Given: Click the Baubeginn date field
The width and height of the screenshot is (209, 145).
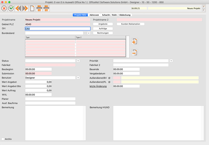Looking at the screenshot, I should (x=38, y=69).
